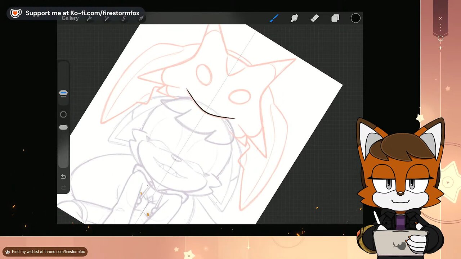Select the Smudge tool
The image size is (461, 259).
tap(294, 18)
